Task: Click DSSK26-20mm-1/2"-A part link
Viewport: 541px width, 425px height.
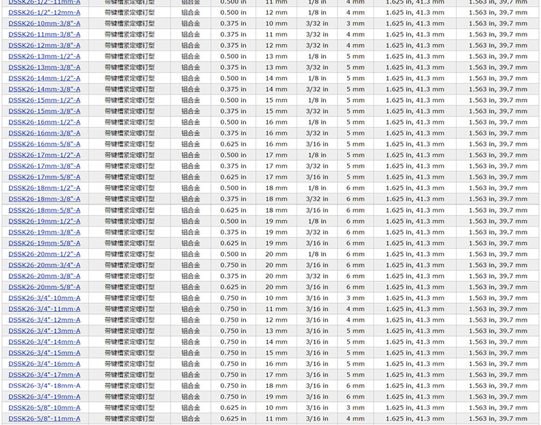Action: click(x=44, y=254)
